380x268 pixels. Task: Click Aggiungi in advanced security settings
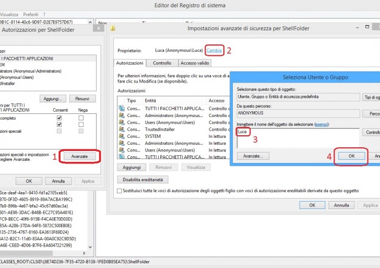(x=132, y=167)
